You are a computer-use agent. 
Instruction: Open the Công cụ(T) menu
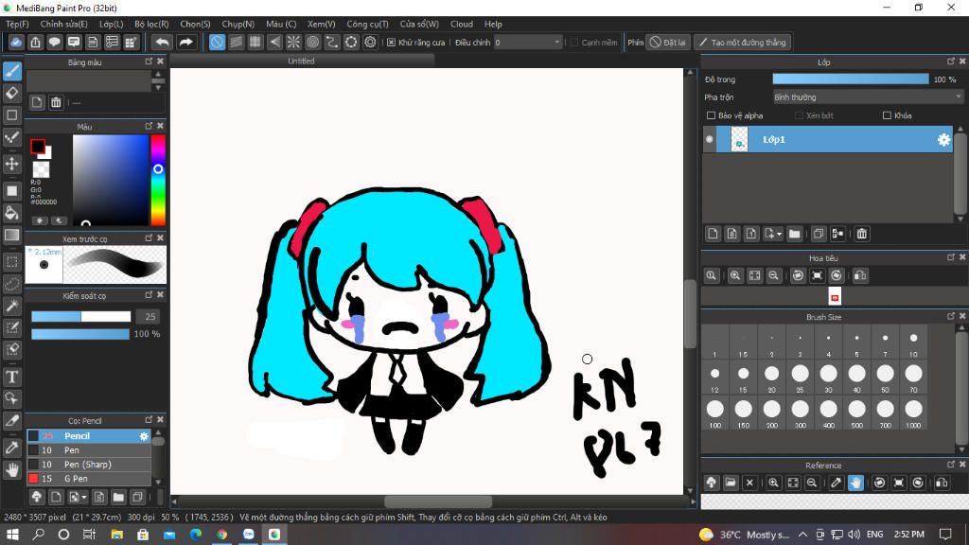[x=367, y=24]
